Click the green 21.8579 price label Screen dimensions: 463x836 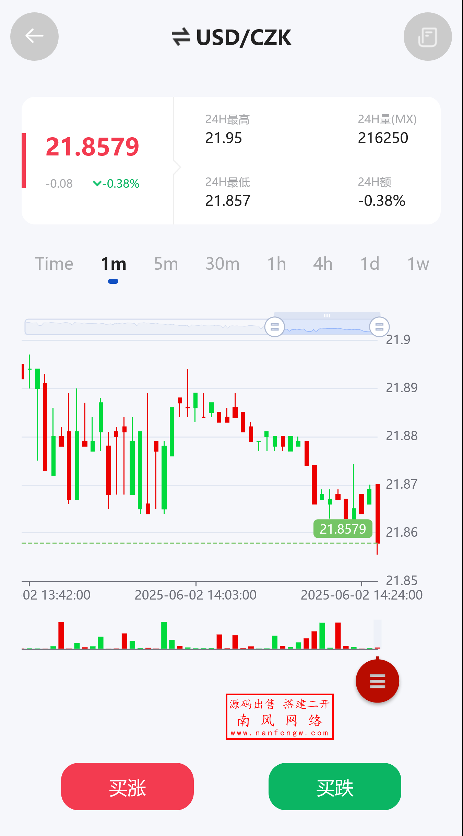343,529
